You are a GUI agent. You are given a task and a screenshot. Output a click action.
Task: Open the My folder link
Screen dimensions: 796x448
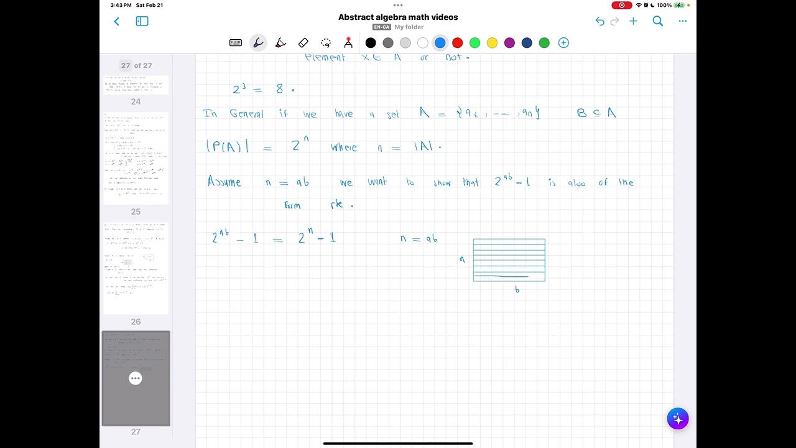[x=409, y=27]
